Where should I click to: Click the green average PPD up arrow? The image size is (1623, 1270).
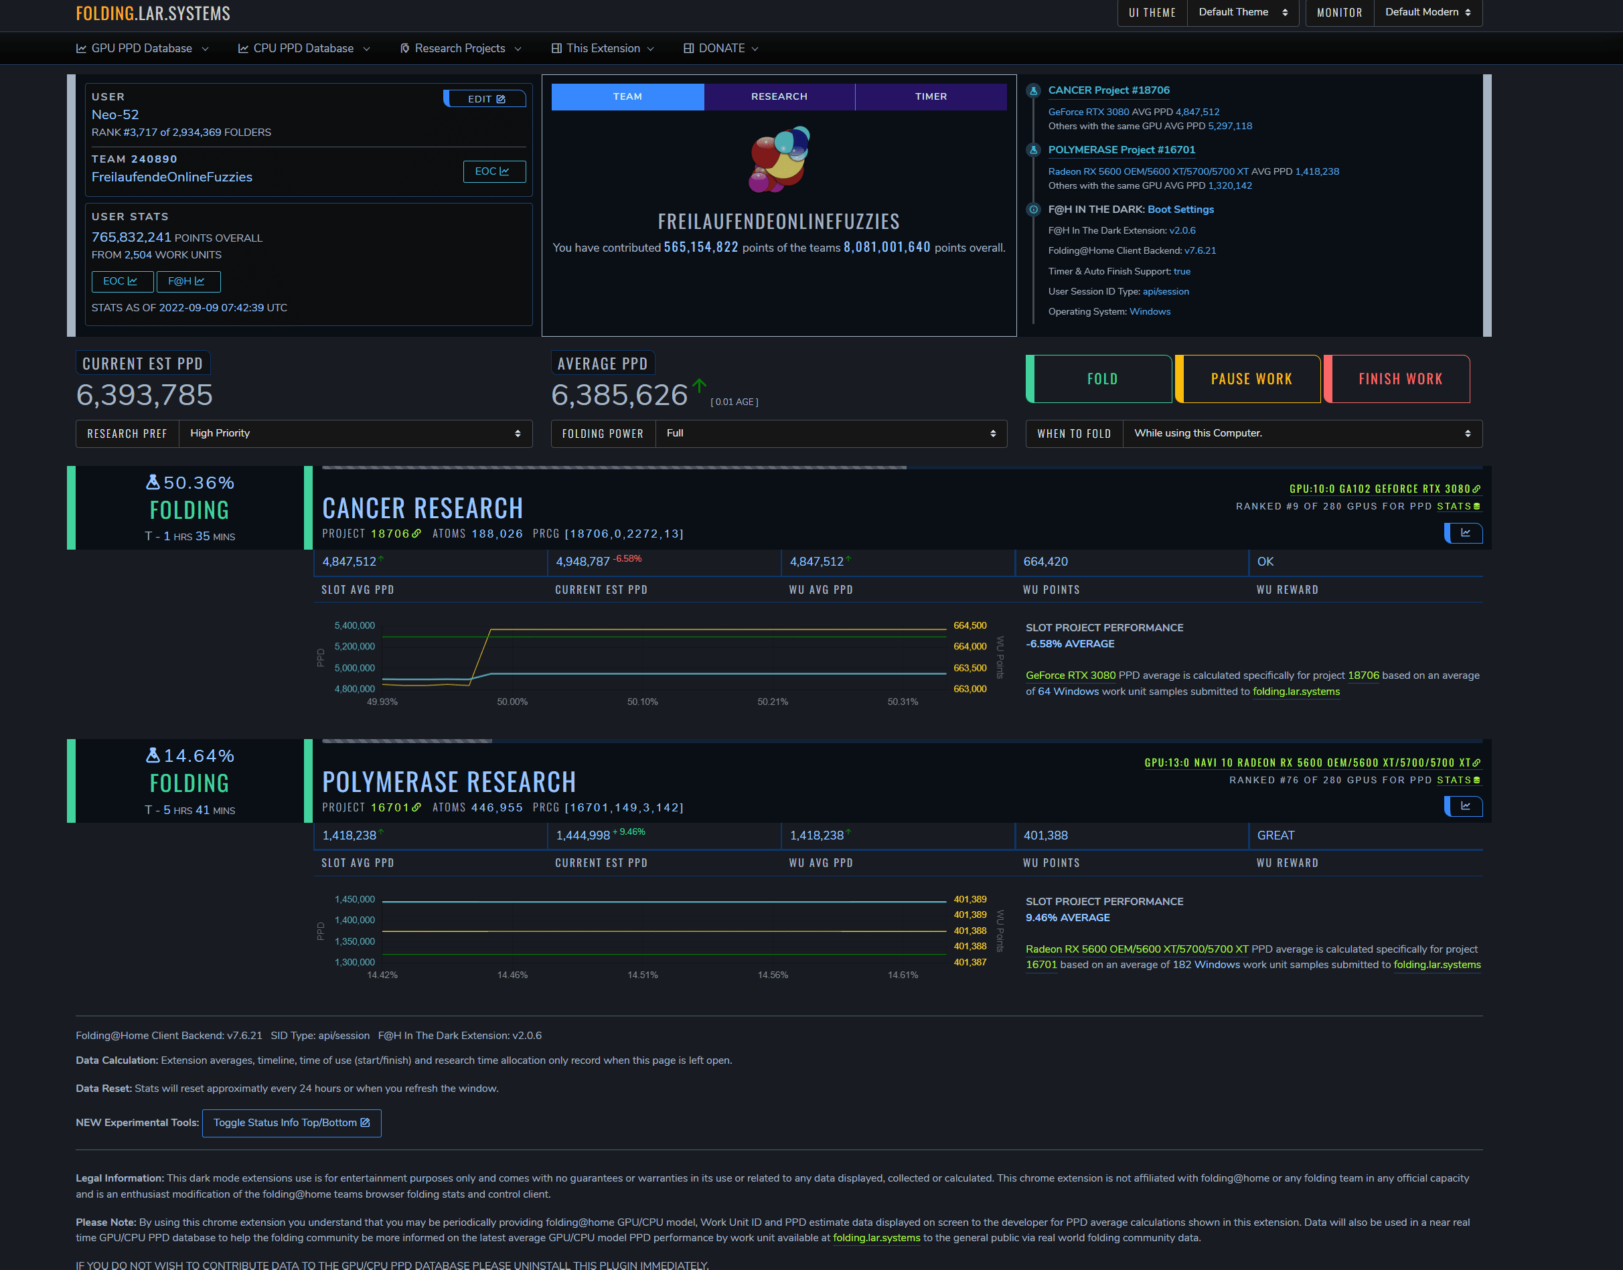coord(699,385)
